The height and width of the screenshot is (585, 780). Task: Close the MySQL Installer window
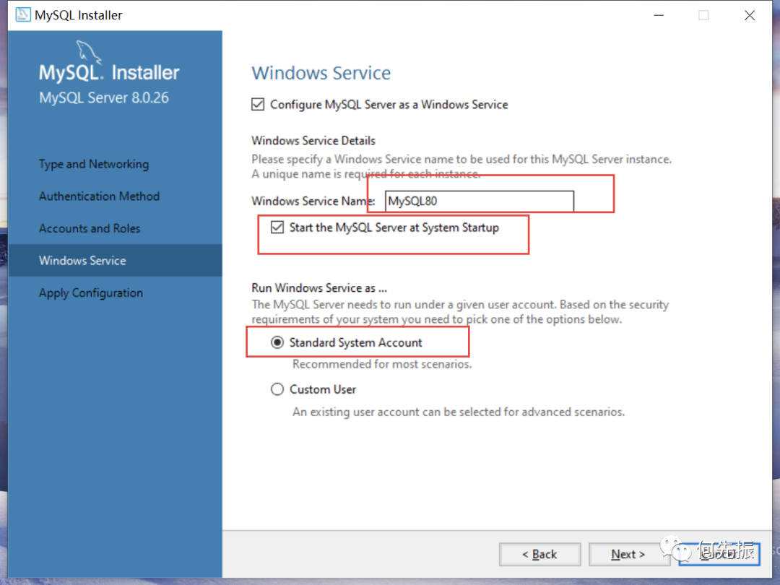[x=749, y=15]
